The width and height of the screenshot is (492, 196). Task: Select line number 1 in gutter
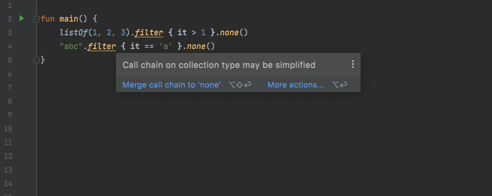(10, 5)
